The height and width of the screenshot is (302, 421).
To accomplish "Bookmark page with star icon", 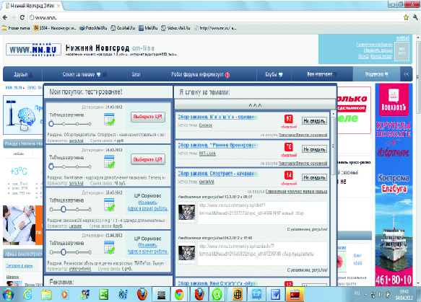I will [406, 18].
